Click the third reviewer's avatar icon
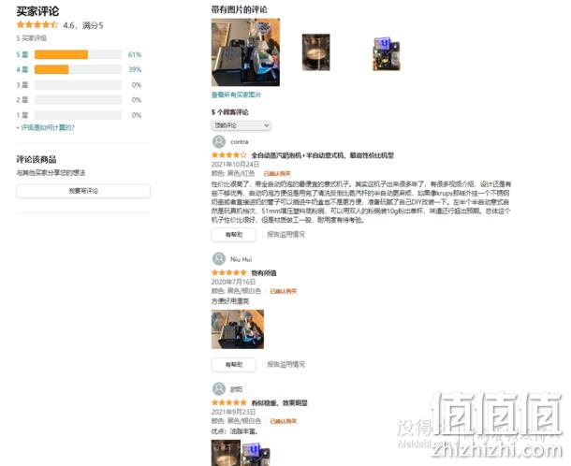Image resolution: width=571 pixels, height=466 pixels. (x=219, y=389)
